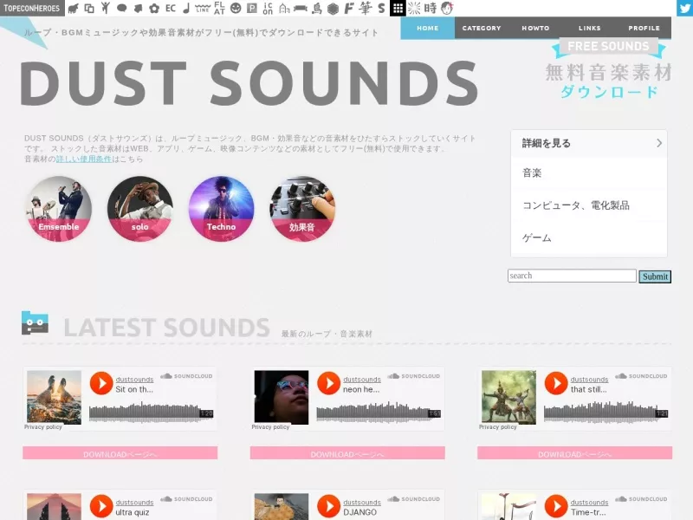Click the black grid icon

[398, 8]
